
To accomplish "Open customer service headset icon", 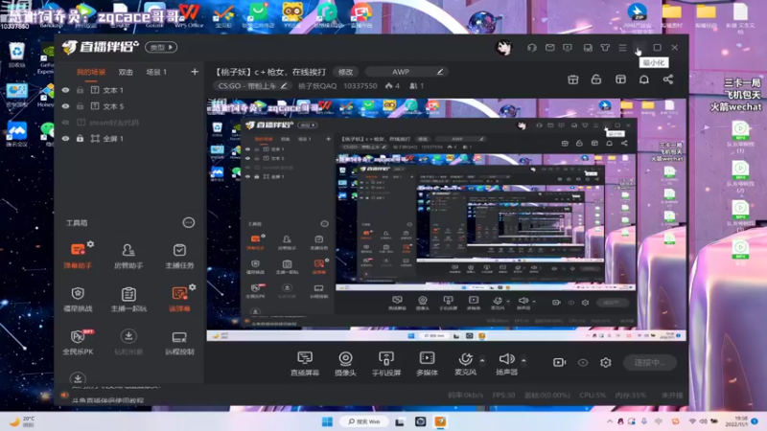I will click(x=532, y=47).
